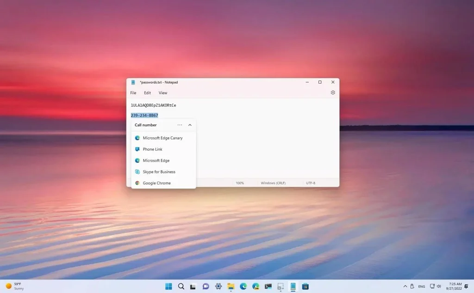Open weather widget showing 59°F Sunny
Image resolution: width=474 pixels, height=293 pixels.
(x=15, y=287)
